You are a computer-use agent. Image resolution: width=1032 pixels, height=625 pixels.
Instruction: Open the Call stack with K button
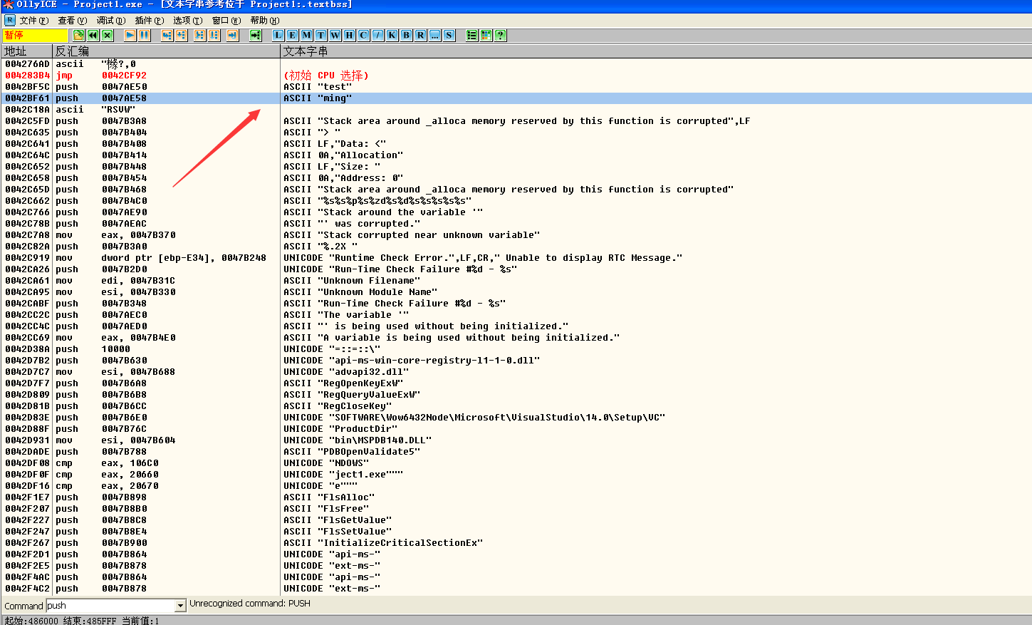pyautogui.click(x=392, y=35)
